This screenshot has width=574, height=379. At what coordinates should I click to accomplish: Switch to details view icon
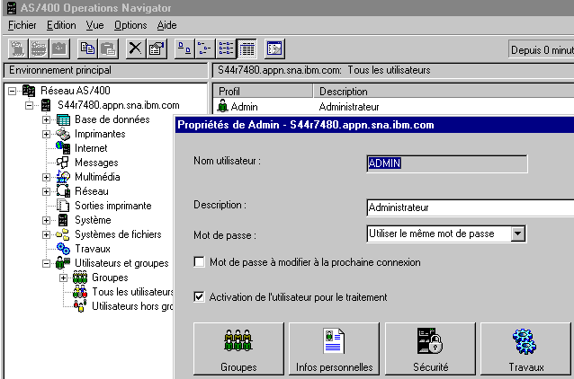pyautogui.click(x=247, y=48)
